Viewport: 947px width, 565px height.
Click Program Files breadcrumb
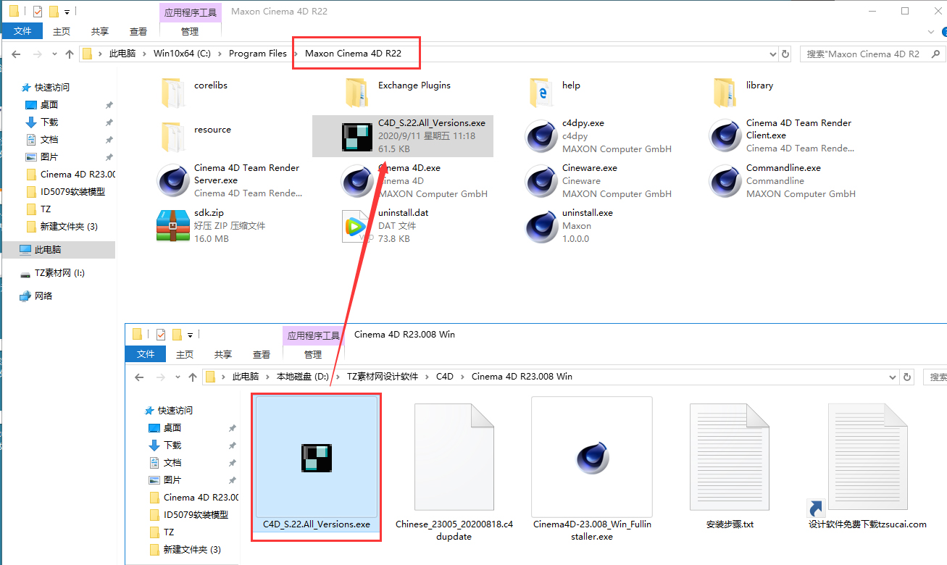(258, 54)
